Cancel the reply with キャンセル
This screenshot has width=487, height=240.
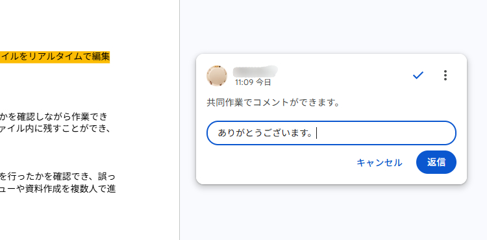(x=379, y=162)
